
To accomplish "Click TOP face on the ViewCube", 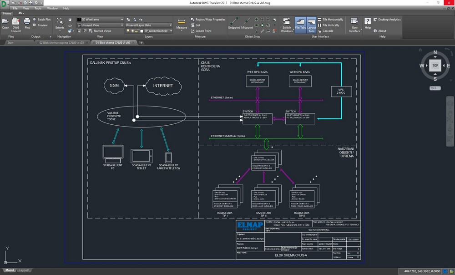I will (435, 66).
